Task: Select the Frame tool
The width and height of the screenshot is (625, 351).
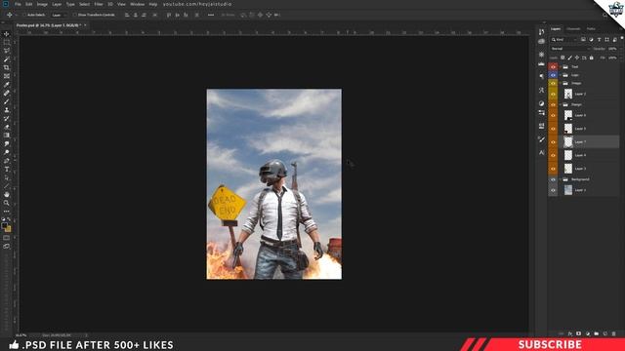Action: click(x=7, y=76)
